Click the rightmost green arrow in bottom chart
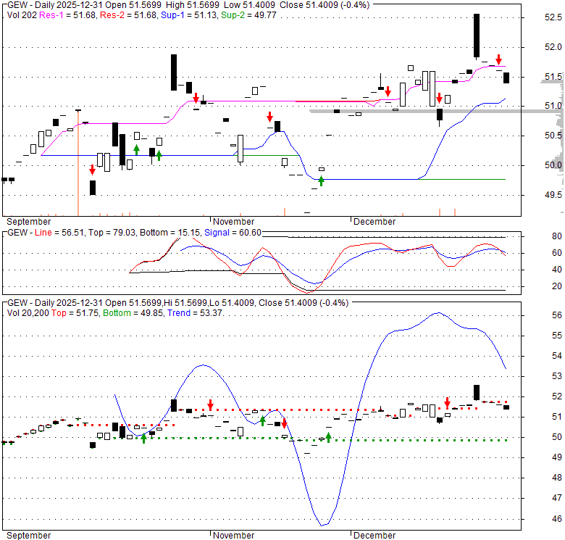 (x=328, y=436)
